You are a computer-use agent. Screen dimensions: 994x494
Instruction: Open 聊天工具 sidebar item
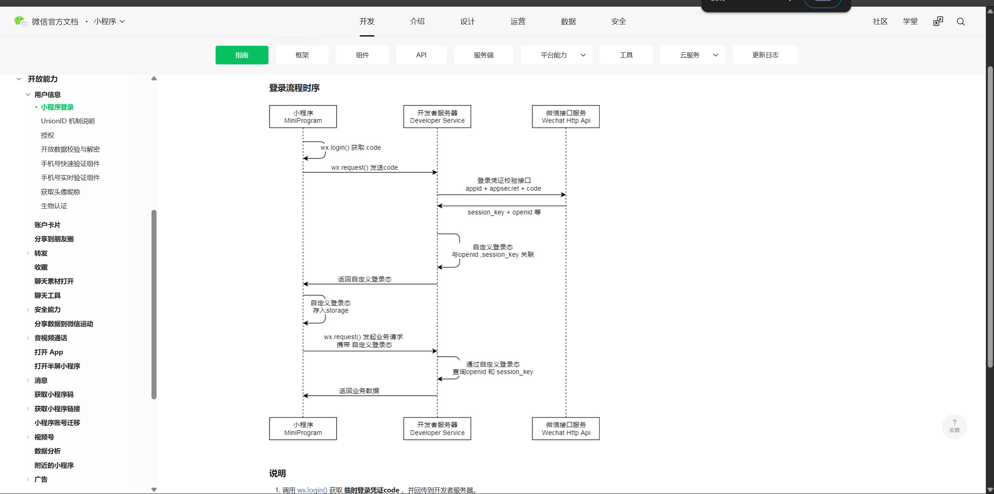(47, 295)
